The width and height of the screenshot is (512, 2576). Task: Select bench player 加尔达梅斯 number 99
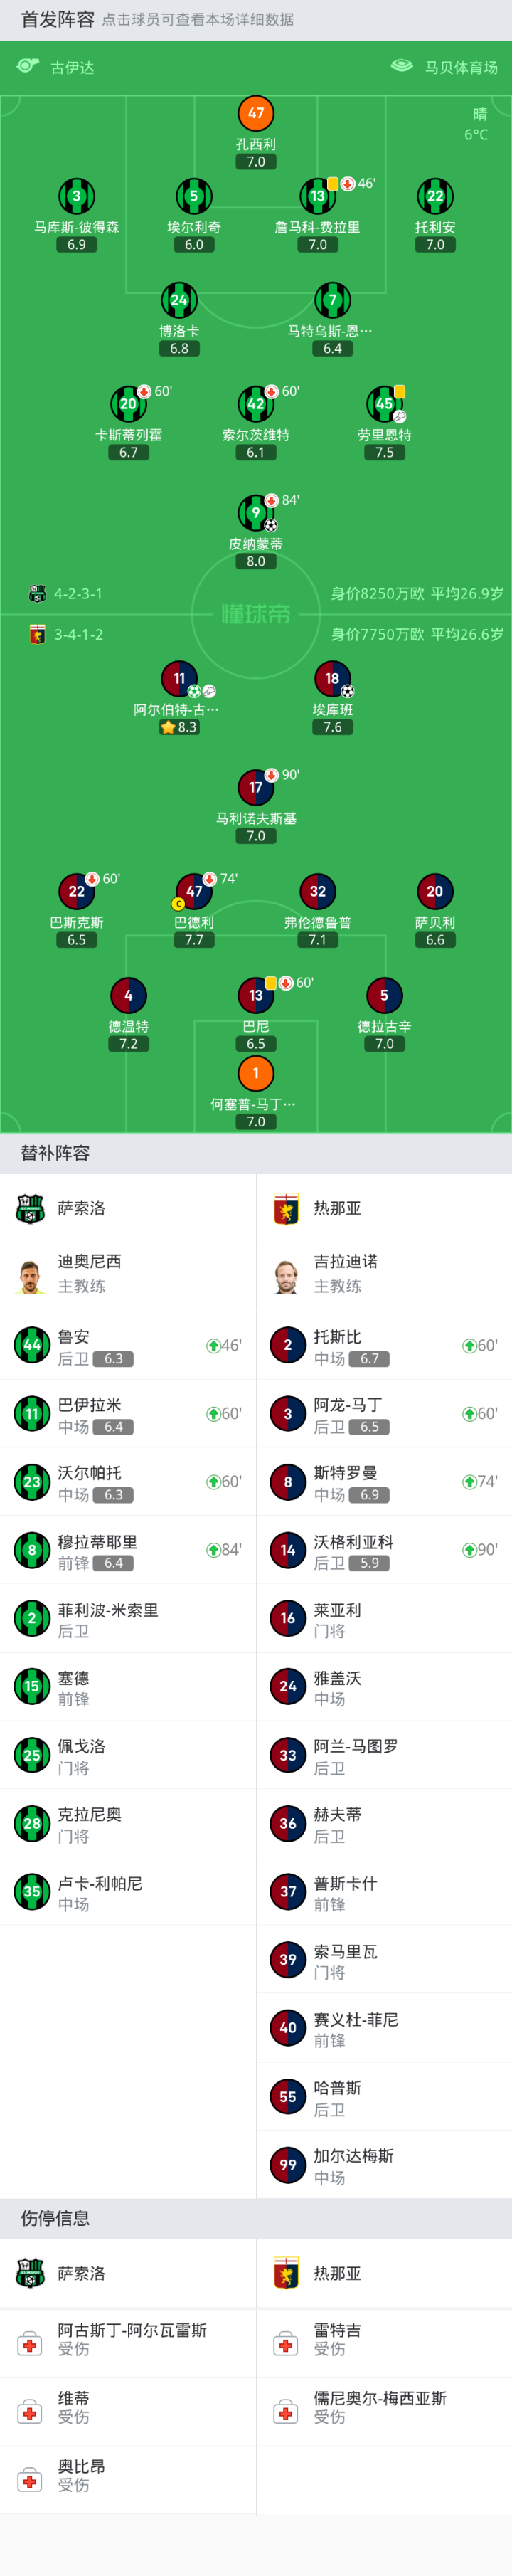click(x=384, y=2165)
